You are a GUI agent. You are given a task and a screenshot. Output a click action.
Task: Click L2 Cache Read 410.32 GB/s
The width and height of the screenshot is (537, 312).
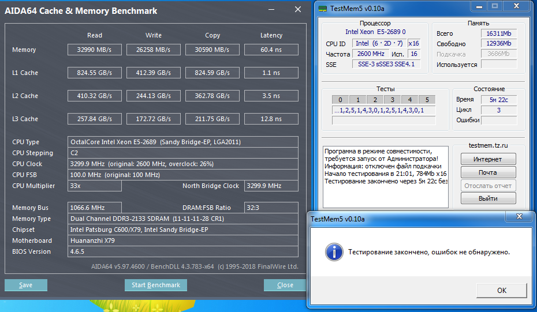(95, 96)
